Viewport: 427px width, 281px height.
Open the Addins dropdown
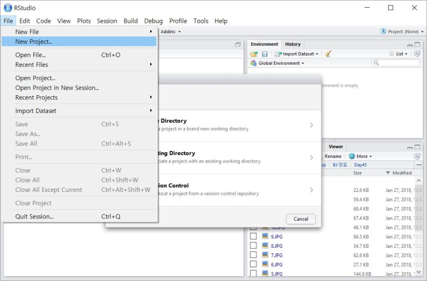(x=171, y=32)
